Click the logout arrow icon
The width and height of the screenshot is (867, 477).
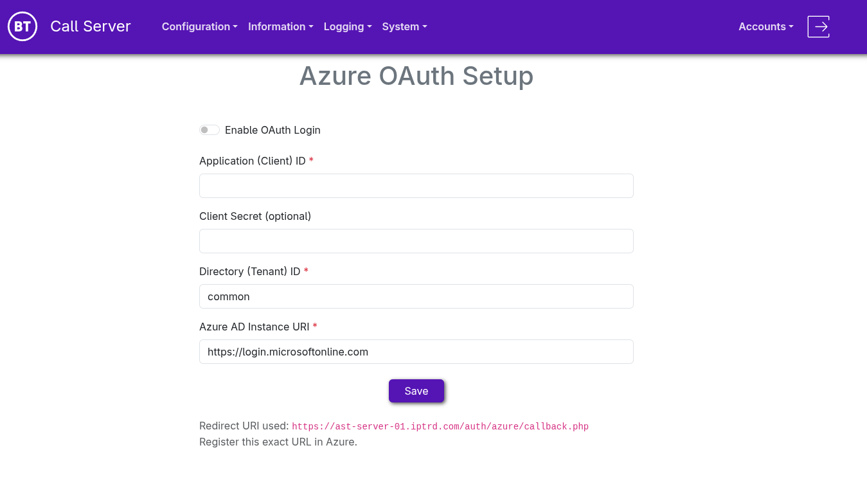coord(819,26)
